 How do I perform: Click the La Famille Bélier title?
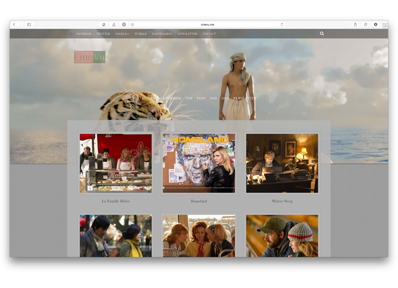116,201
